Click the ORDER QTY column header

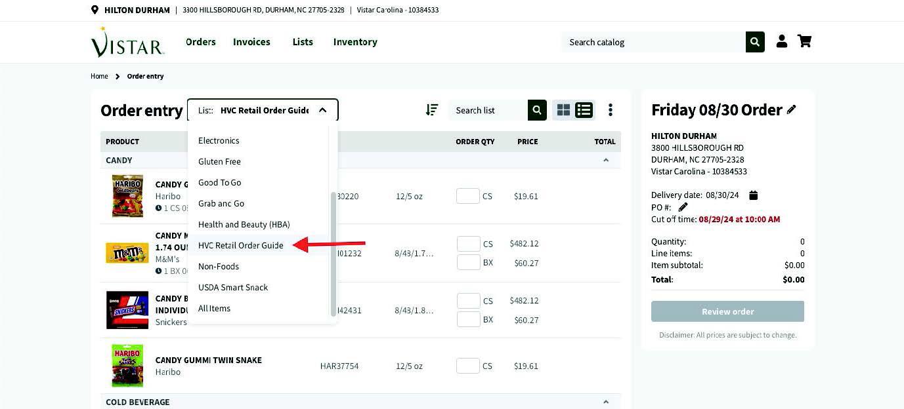(475, 142)
